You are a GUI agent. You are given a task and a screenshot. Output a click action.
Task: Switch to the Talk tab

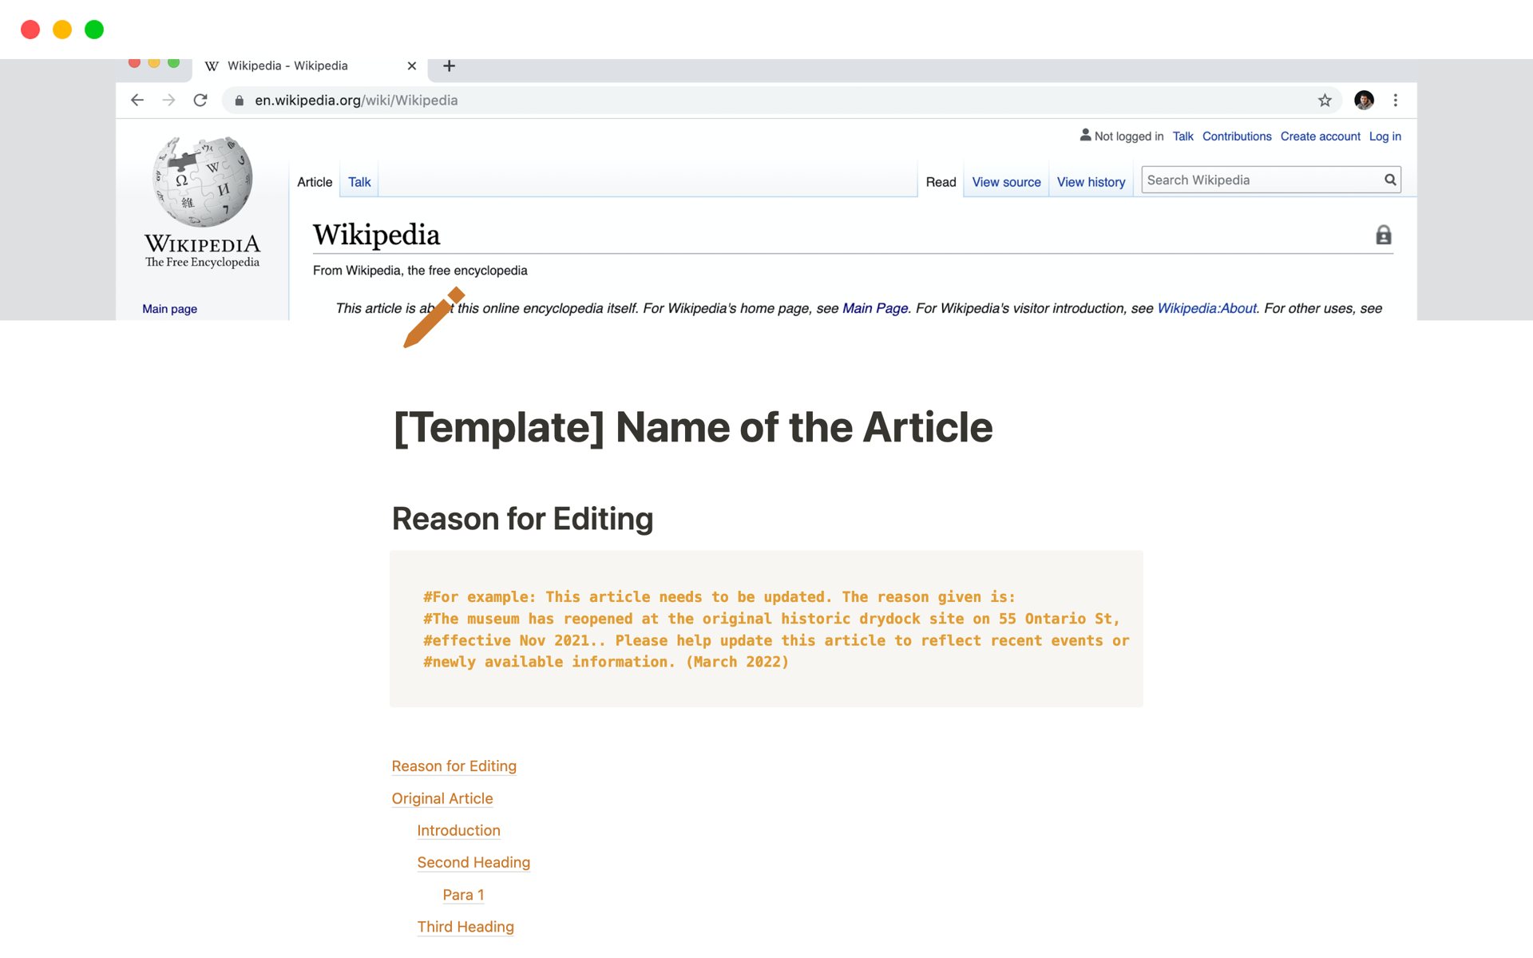pos(358,182)
